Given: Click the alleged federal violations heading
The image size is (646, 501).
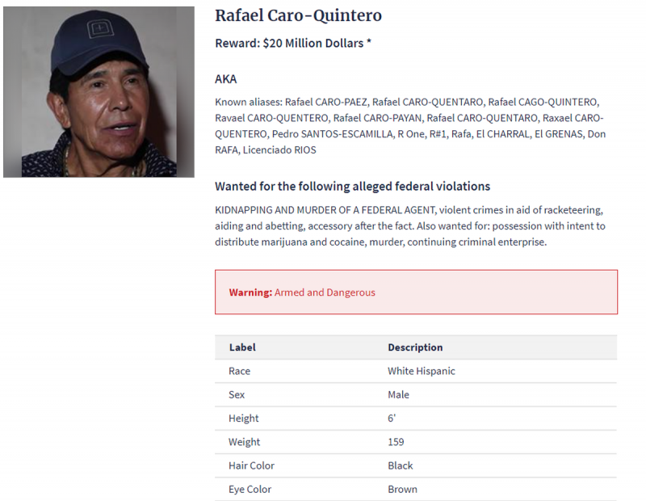Looking at the screenshot, I should (x=352, y=187).
